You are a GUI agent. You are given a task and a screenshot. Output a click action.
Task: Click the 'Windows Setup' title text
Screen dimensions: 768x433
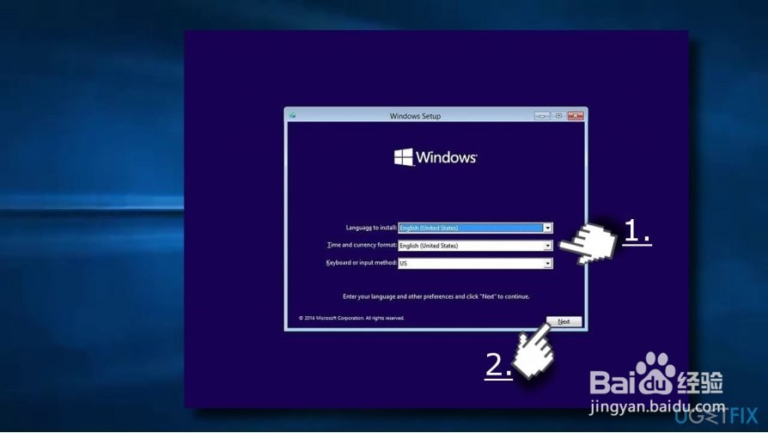coord(415,116)
